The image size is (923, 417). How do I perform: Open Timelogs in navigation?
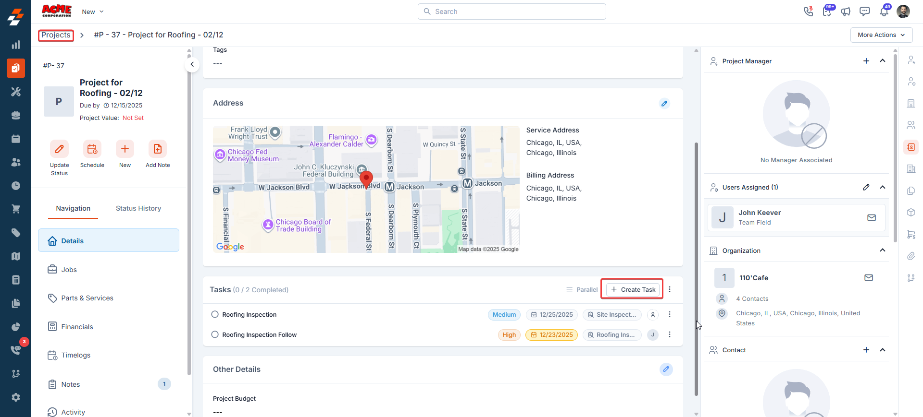[109, 355]
